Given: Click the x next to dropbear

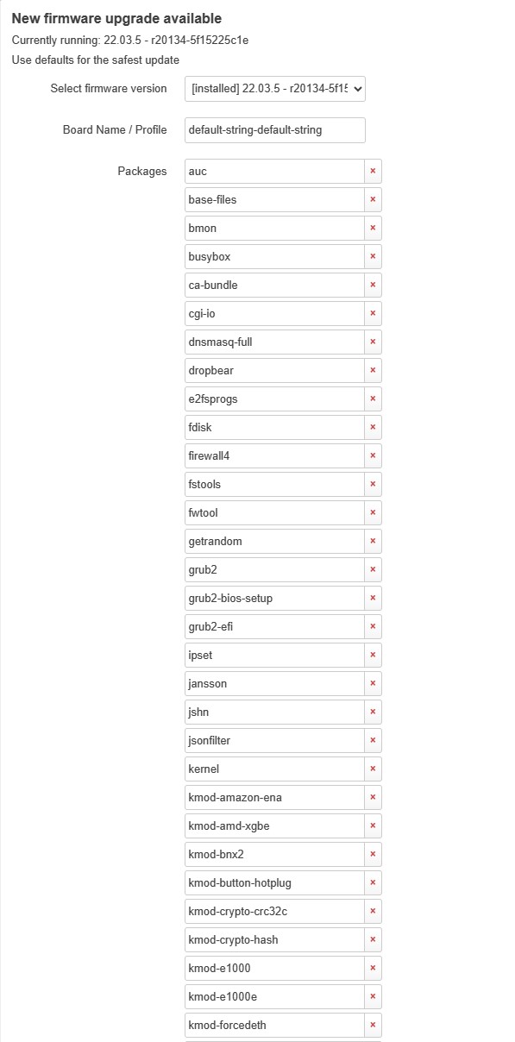Looking at the screenshot, I should 373,370.
